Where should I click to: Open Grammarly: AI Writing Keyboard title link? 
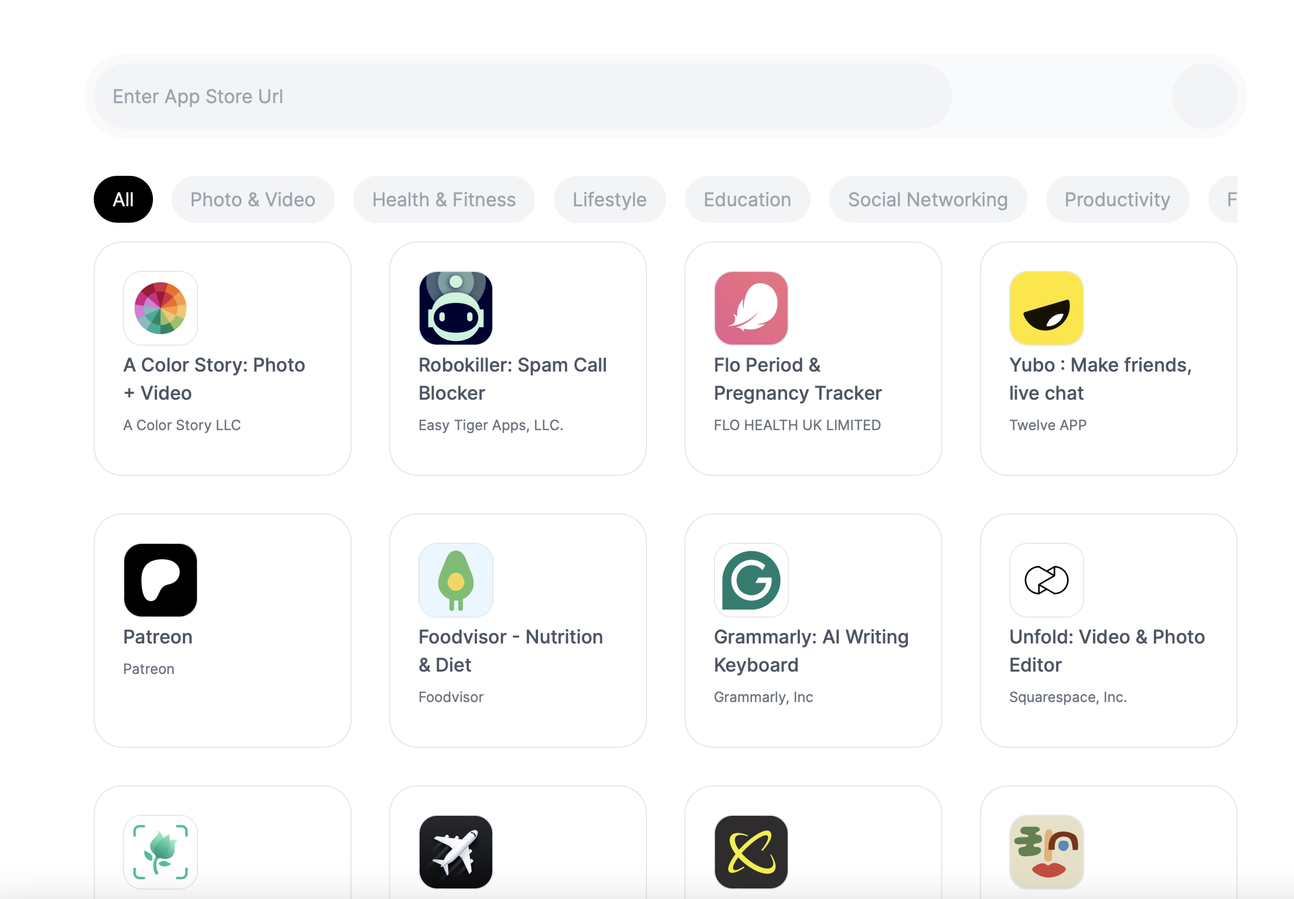811,651
